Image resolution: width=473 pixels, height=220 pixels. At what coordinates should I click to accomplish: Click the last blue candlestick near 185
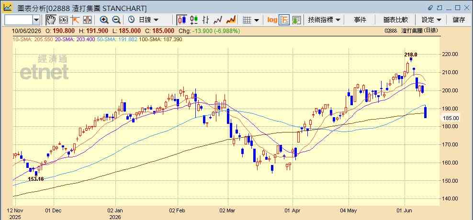tap(425, 112)
